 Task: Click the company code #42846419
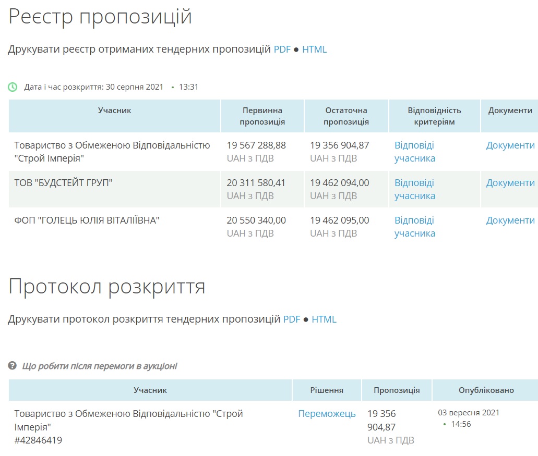click(38, 440)
